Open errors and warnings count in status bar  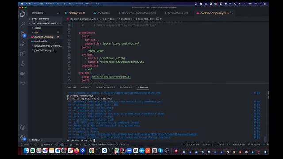pyautogui.click(x=61, y=144)
